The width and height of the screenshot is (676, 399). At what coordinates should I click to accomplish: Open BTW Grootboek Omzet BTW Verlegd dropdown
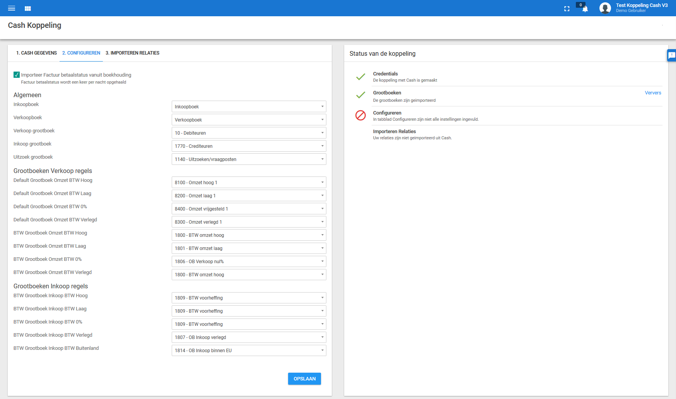point(249,274)
